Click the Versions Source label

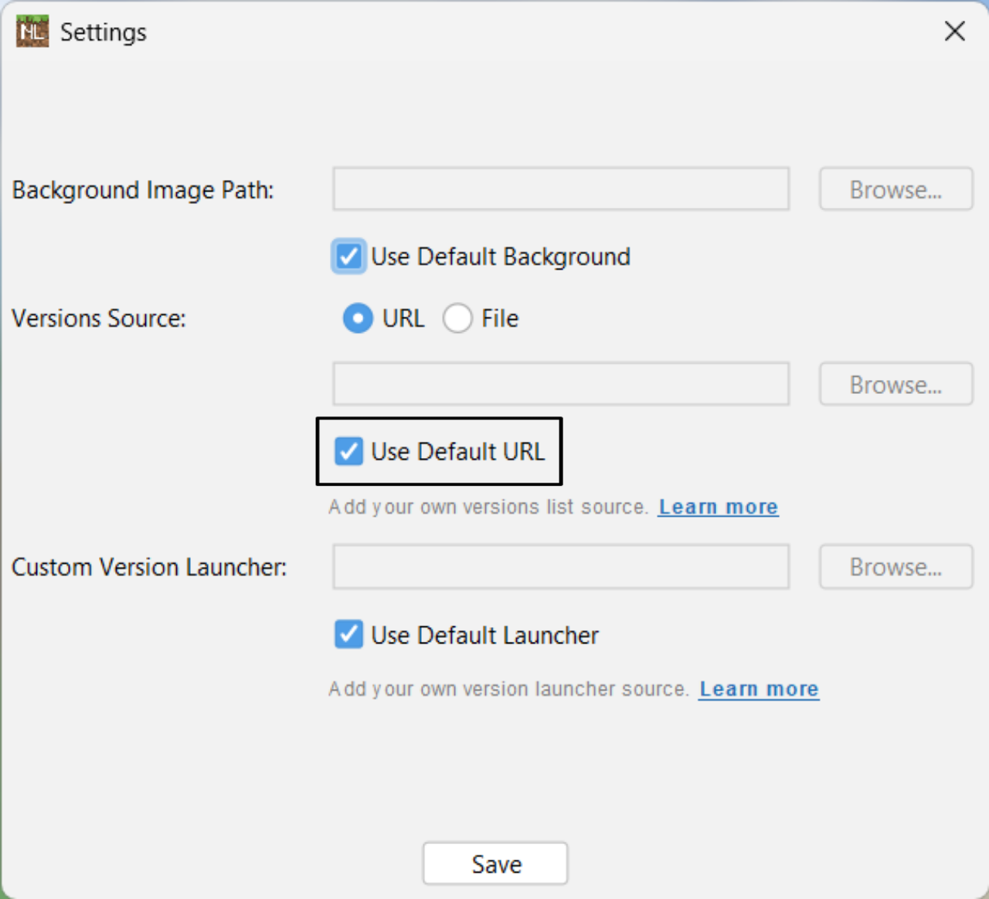99,318
